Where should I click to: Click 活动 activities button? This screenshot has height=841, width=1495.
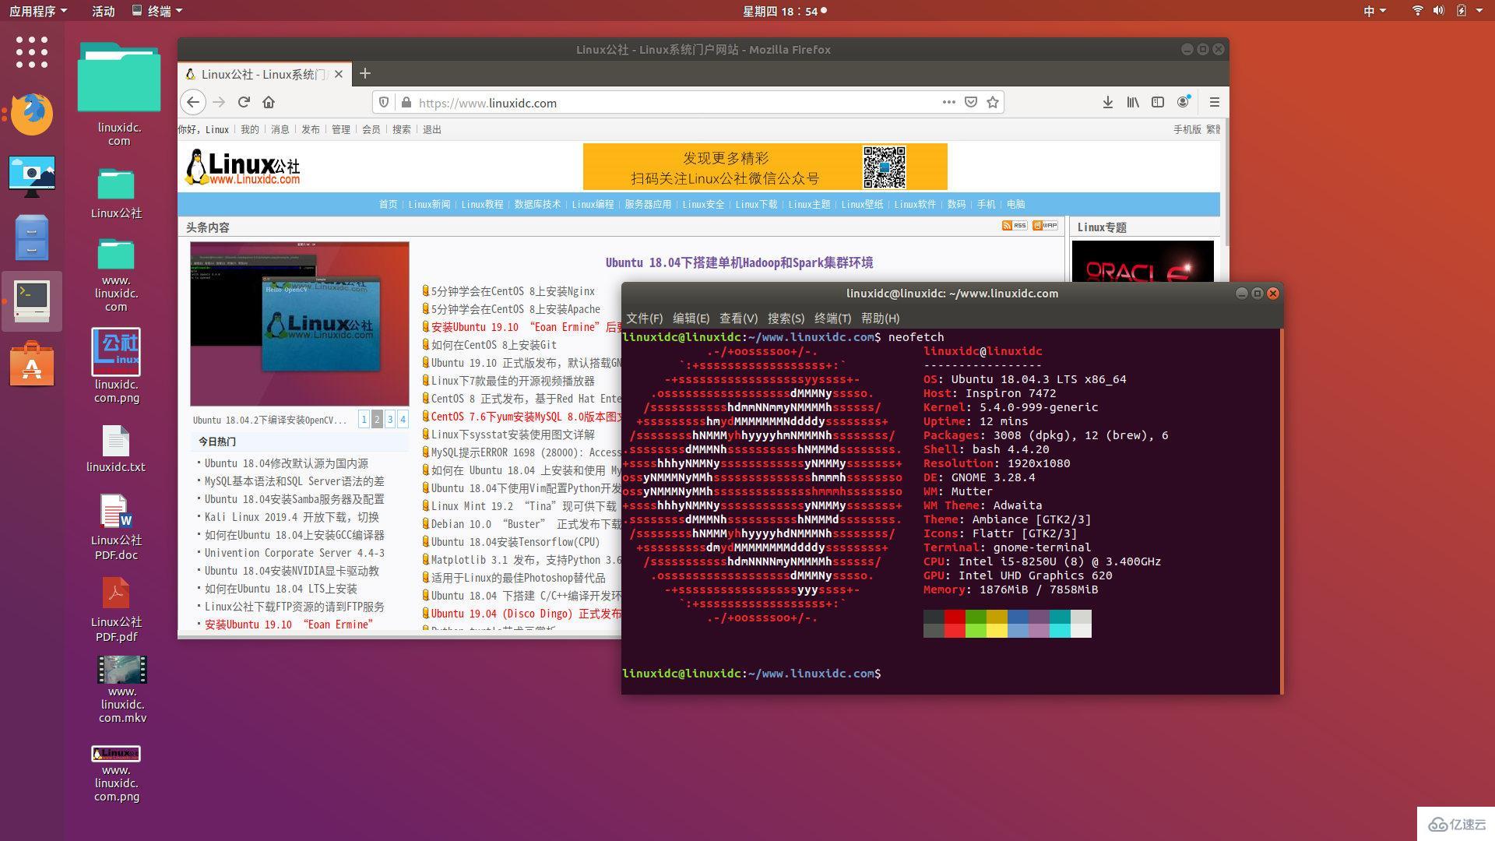coord(103,11)
